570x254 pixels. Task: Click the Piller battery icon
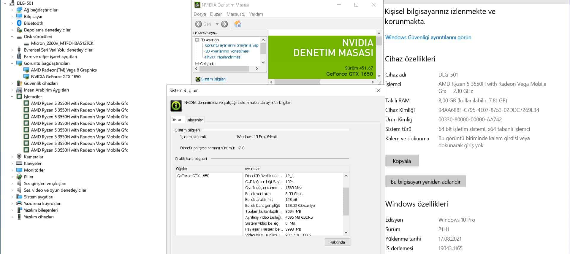point(19,177)
